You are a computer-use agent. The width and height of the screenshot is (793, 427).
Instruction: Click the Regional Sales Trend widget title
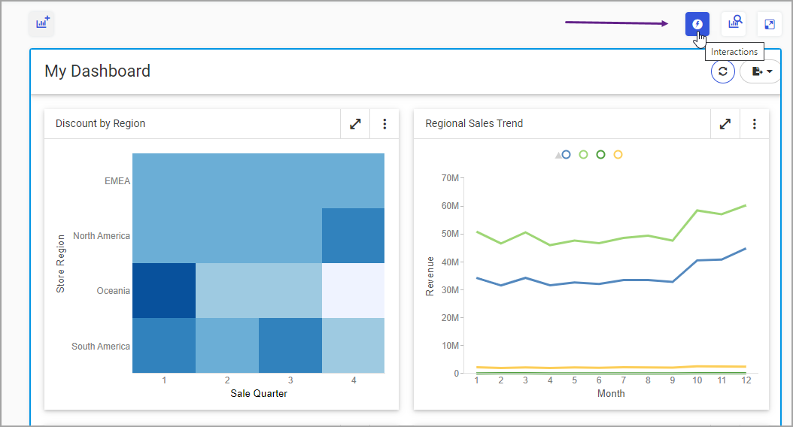click(474, 124)
